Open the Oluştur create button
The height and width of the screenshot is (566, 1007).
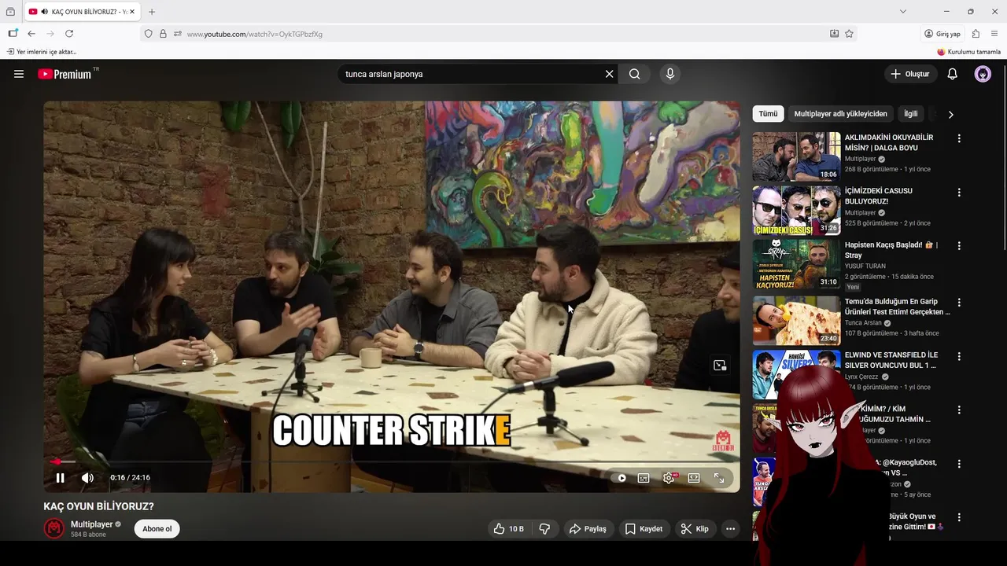[910, 74]
